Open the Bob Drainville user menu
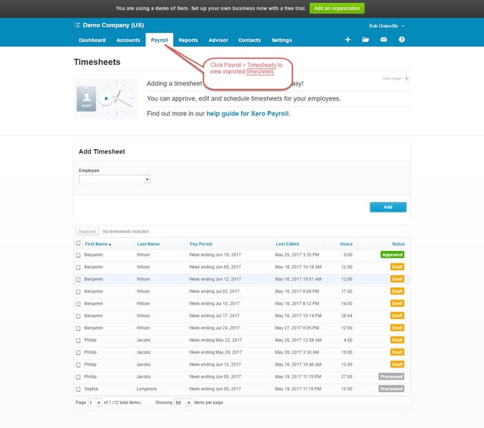The width and height of the screenshot is (484, 428). (386, 26)
